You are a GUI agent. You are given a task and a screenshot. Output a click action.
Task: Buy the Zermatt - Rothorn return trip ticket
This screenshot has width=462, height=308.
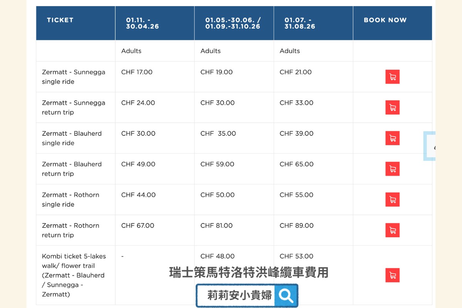(392, 230)
